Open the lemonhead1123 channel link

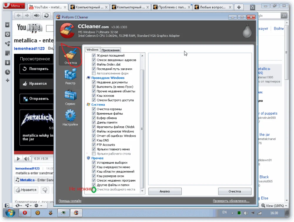coord(29,49)
